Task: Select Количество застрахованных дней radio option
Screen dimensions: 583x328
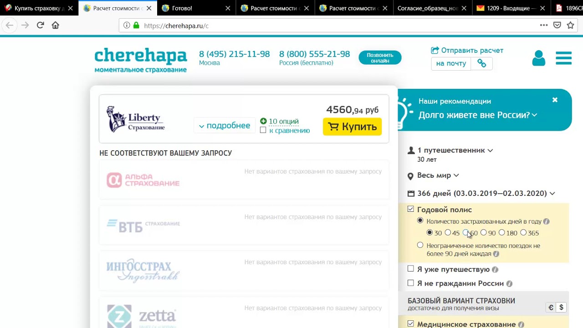Action: (x=420, y=220)
